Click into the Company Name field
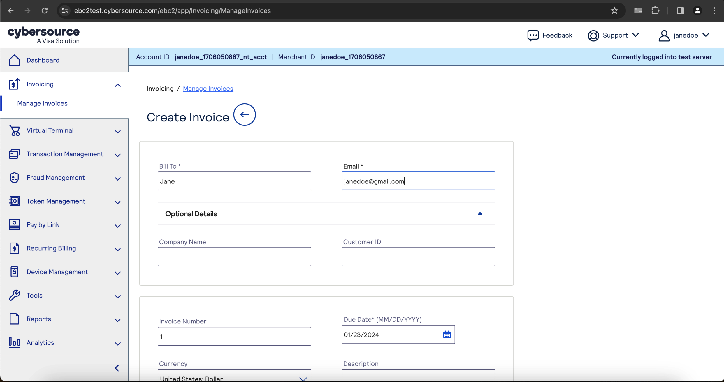The width and height of the screenshot is (724, 382). click(x=234, y=257)
